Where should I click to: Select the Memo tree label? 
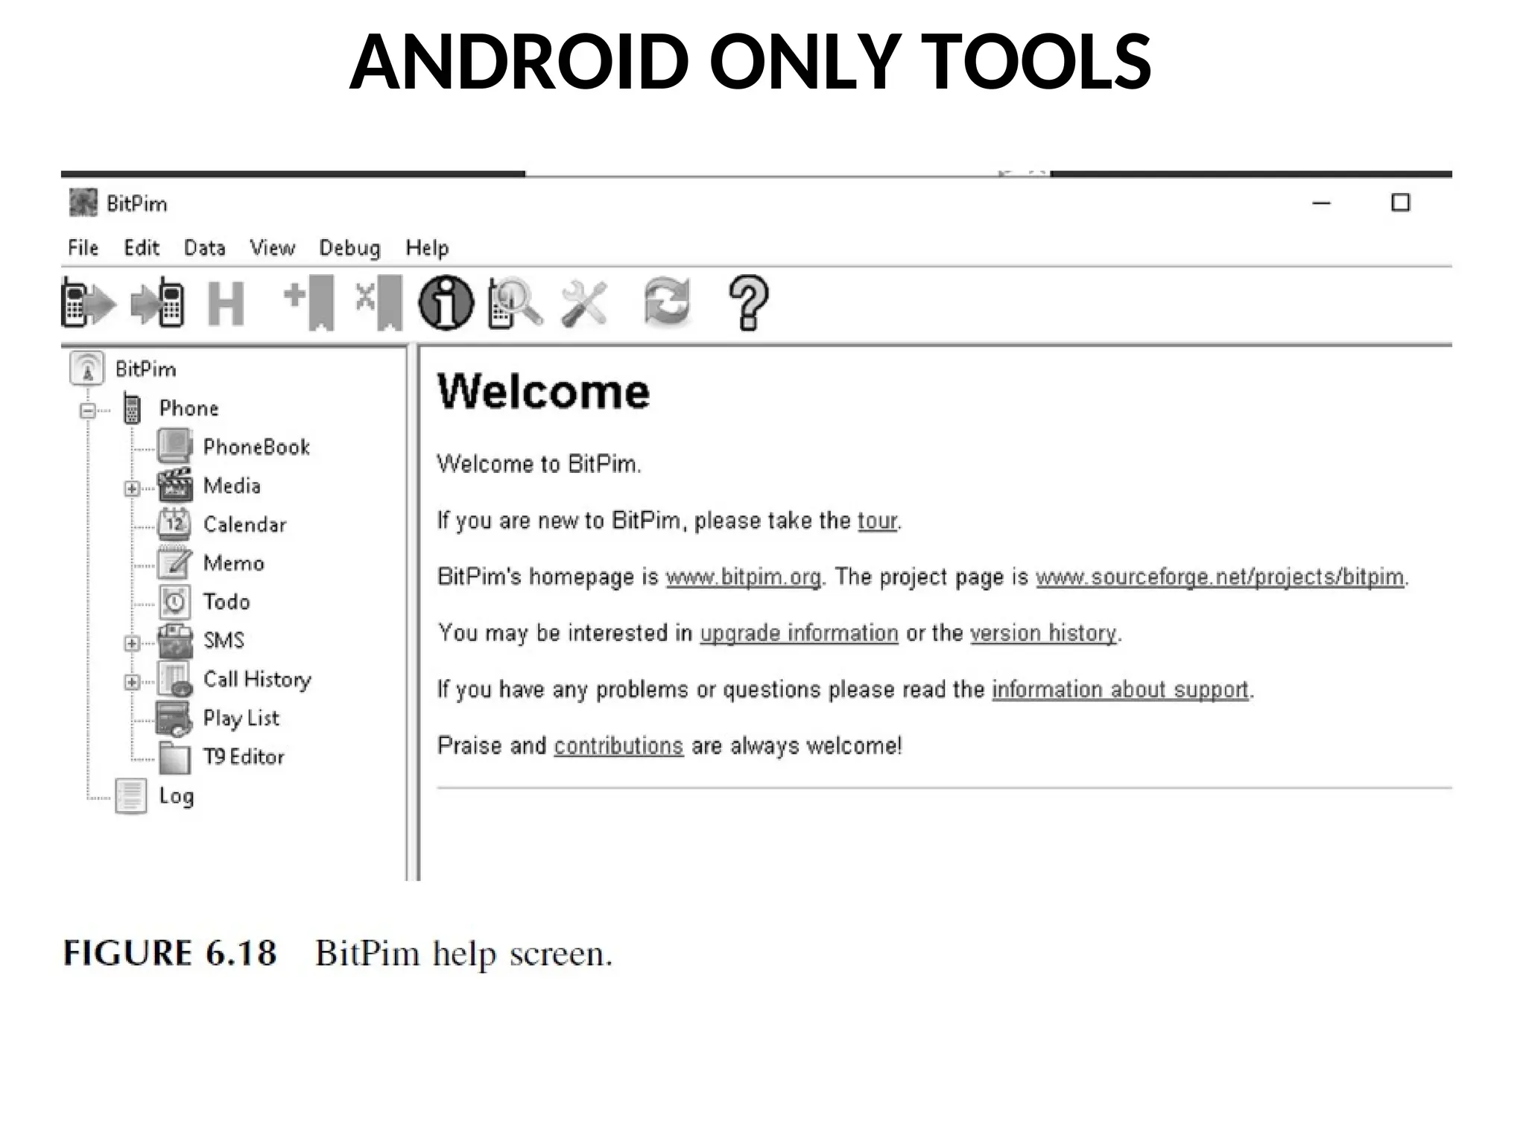click(x=233, y=563)
